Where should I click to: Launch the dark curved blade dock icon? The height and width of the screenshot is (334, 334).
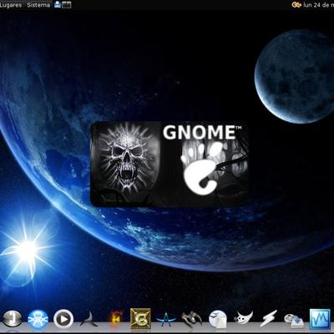pyautogui.click(x=89, y=319)
